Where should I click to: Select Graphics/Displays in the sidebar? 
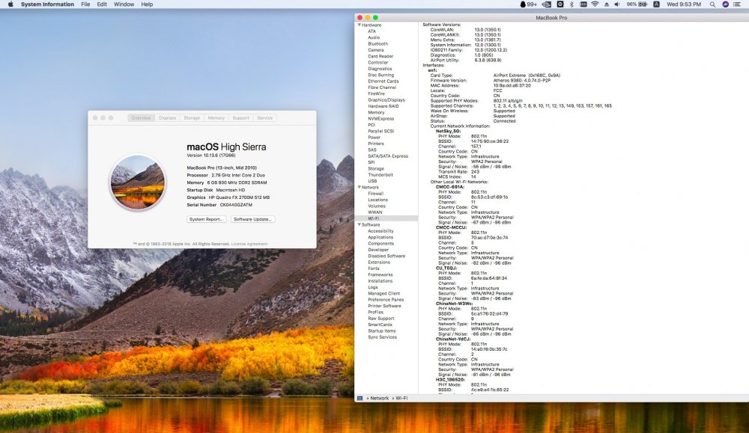(386, 100)
